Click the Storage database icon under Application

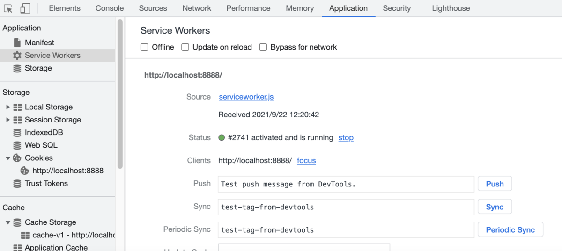pyautogui.click(x=17, y=68)
